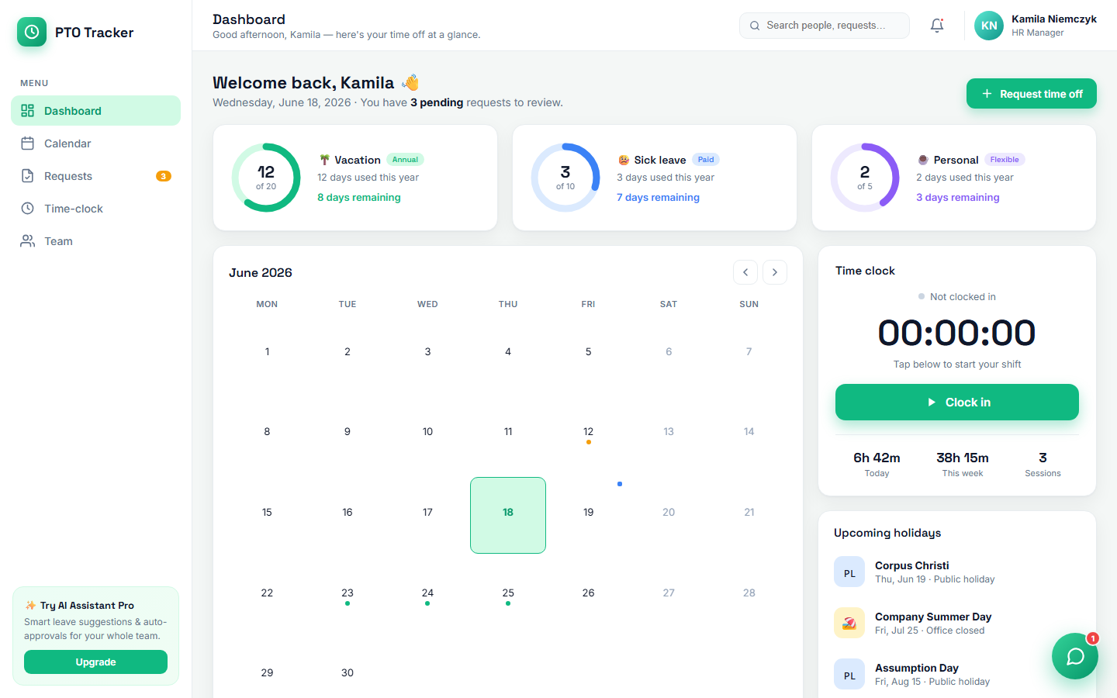Click the Corpus Christi PL badge
This screenshot has width=1117, height=698.
coord(849,572)
